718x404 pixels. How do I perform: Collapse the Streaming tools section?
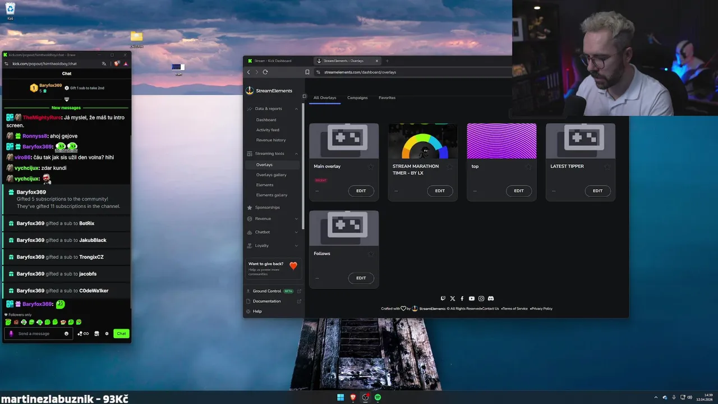(x=296, y=153)
